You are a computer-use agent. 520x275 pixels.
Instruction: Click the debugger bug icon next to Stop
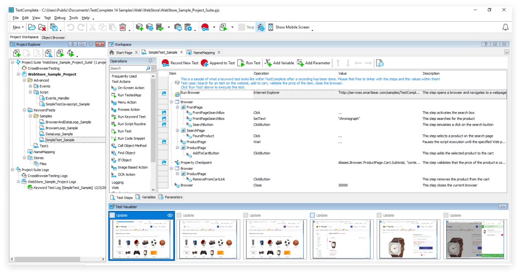261,27
